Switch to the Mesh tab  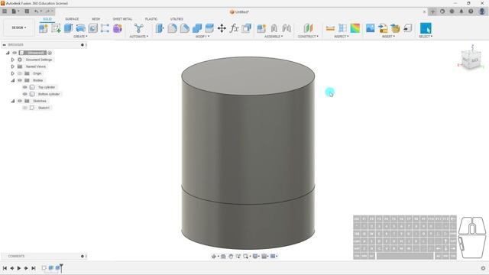click(x=96, y=19)
